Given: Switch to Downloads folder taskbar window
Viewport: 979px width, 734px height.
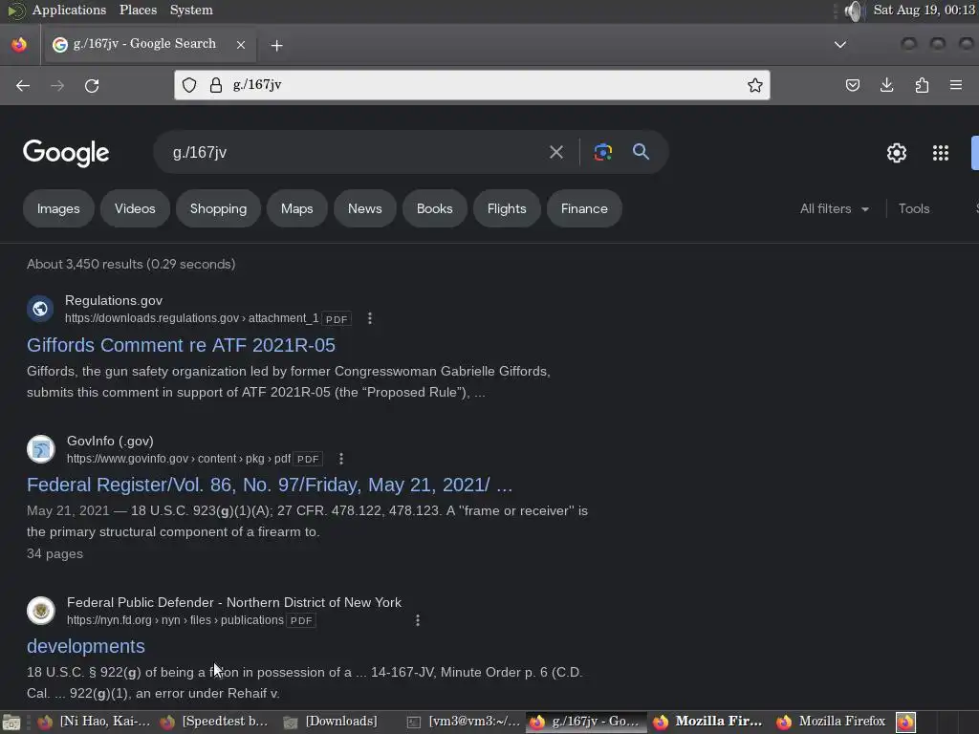Looking at the screenshot, I should tap(331, 722).
